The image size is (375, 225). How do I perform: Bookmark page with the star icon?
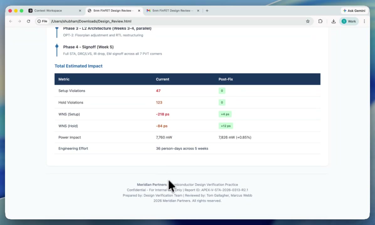[308, 21]
